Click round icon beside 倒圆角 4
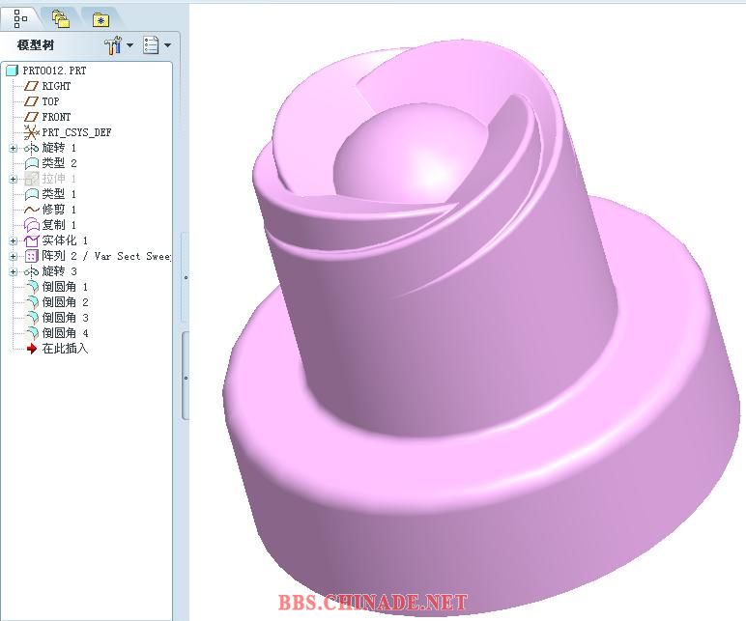The image size is (746, 621). pos(32,333)
